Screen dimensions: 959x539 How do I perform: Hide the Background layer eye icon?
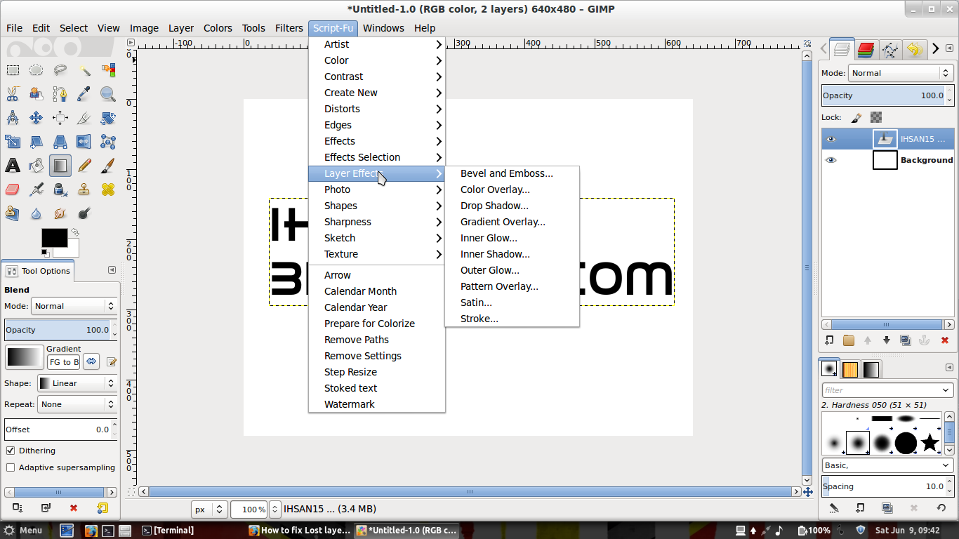(831, 160)
